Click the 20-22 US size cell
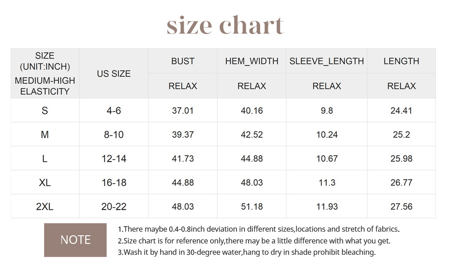This screenshot has width=450, height=272. (114, 206)
